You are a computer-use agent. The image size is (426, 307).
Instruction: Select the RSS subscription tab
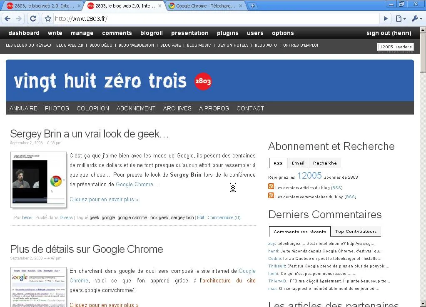[278, 163]
